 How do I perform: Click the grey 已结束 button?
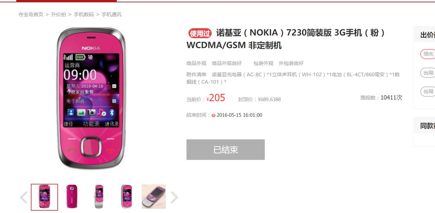point(226,150)
